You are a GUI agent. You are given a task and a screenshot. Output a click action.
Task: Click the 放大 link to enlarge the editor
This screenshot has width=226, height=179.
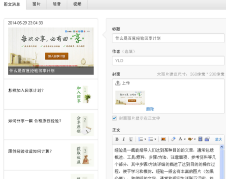pos(218,140)
